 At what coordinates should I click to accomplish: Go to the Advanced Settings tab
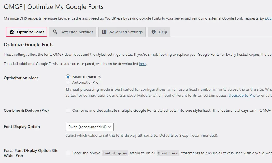(x=122, y=32)
